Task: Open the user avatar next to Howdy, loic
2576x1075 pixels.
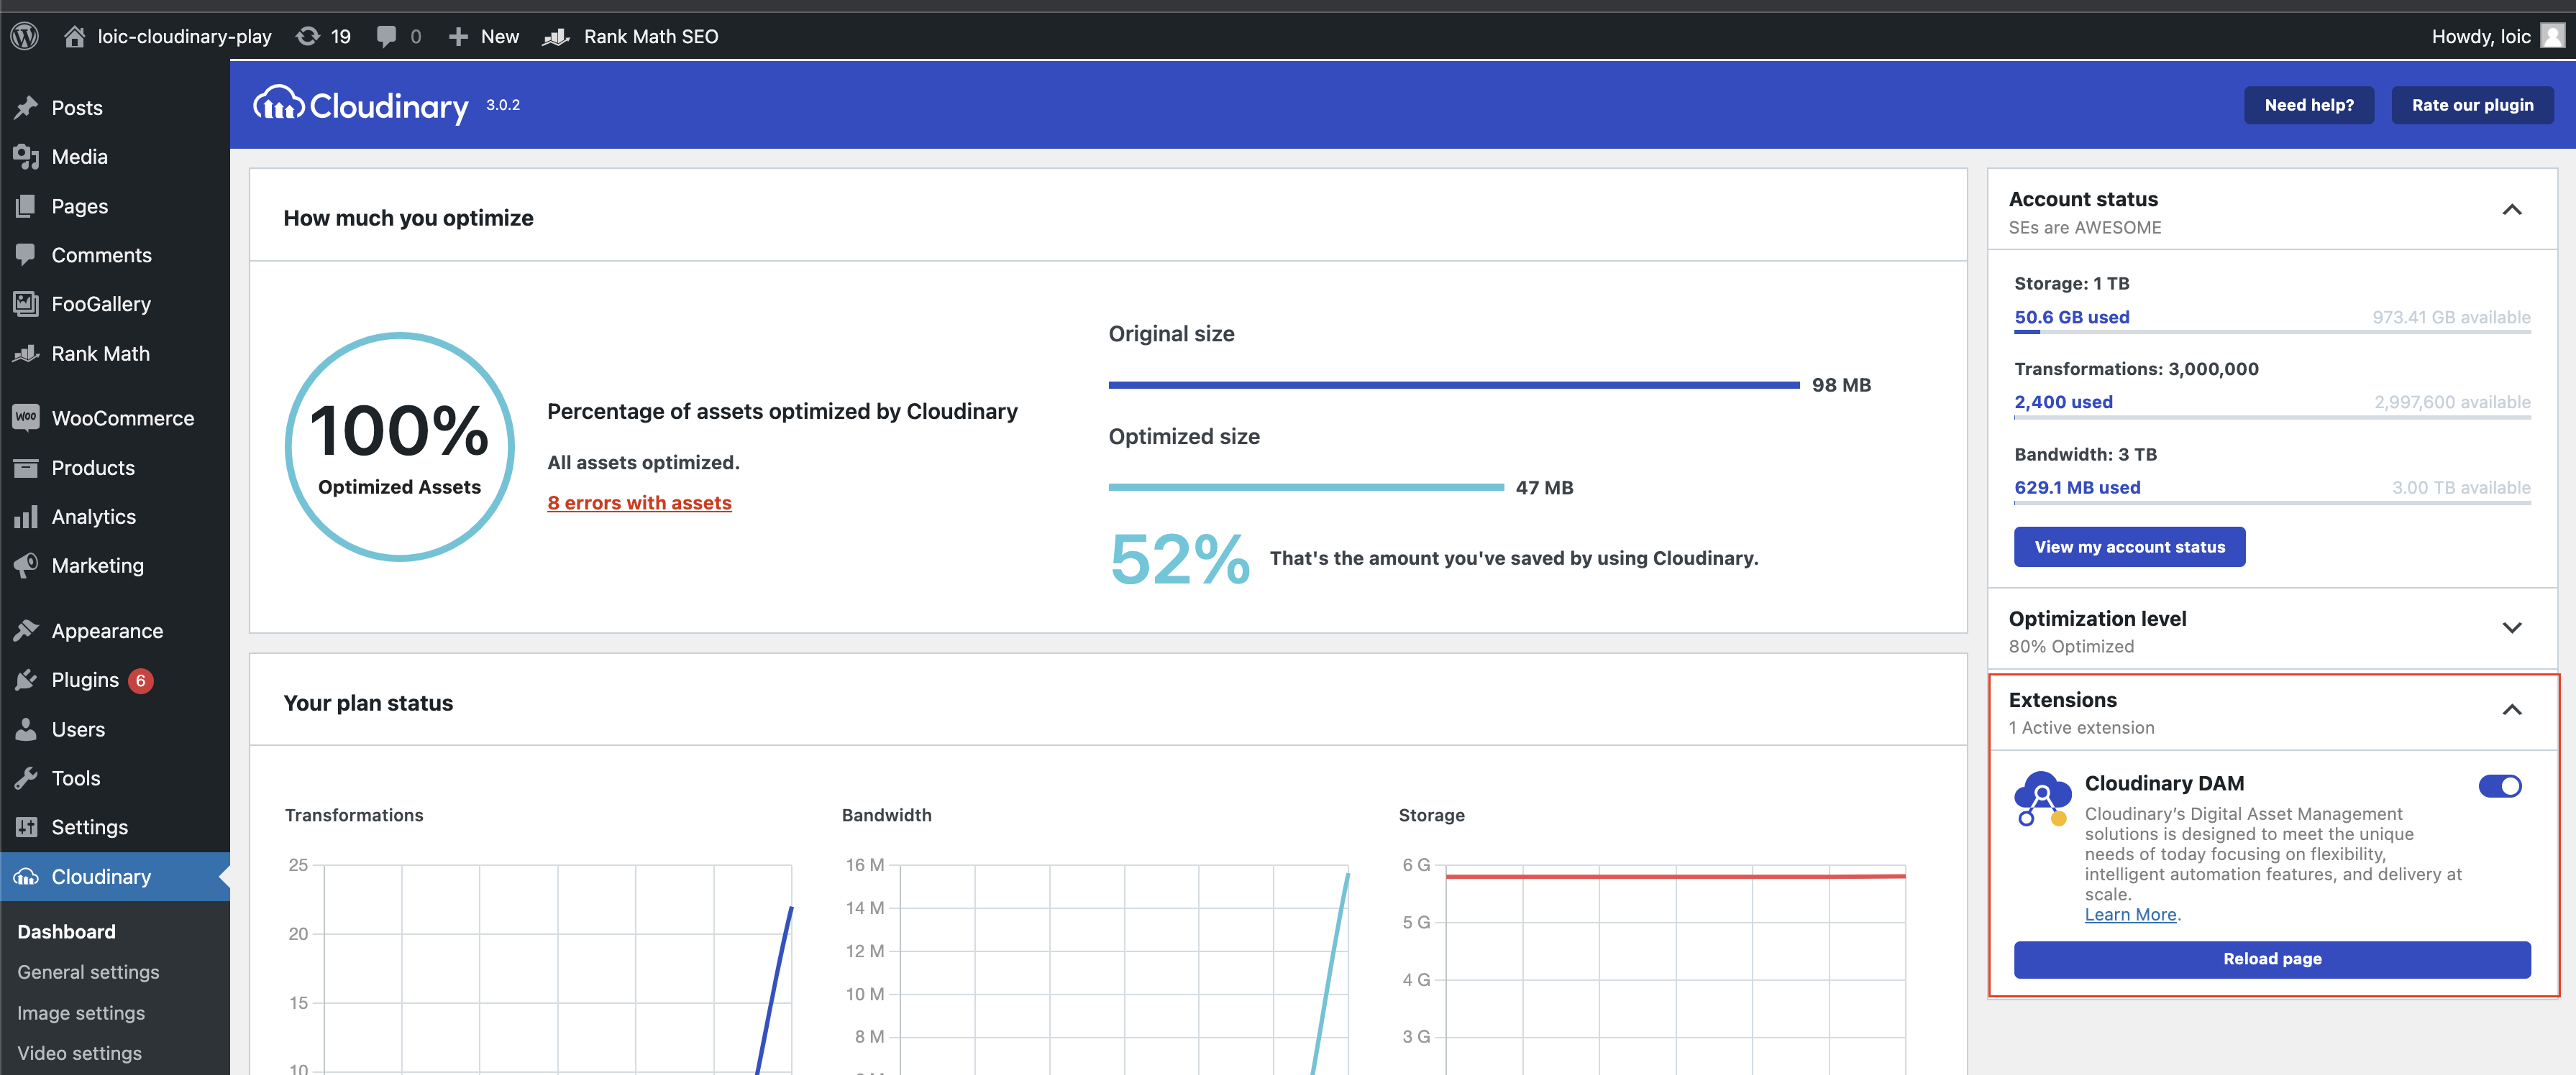Action: click(2553, 36)
